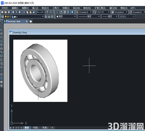Open the lineweight 随层 dropdown
This screenshot has height=131, width=145.
pos(117,16)
